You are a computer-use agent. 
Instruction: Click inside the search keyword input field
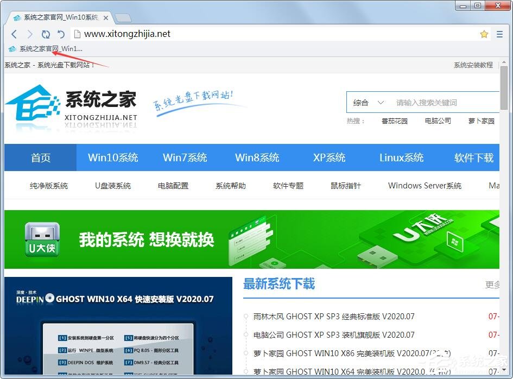coord(434,102)
